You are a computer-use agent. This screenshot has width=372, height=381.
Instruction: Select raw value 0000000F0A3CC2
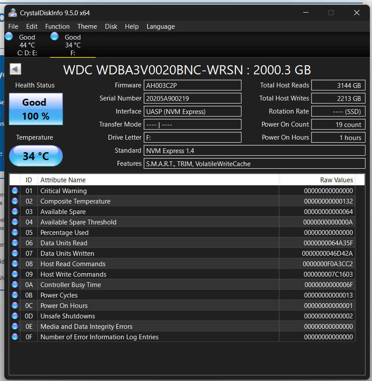(x=328, y=264)
